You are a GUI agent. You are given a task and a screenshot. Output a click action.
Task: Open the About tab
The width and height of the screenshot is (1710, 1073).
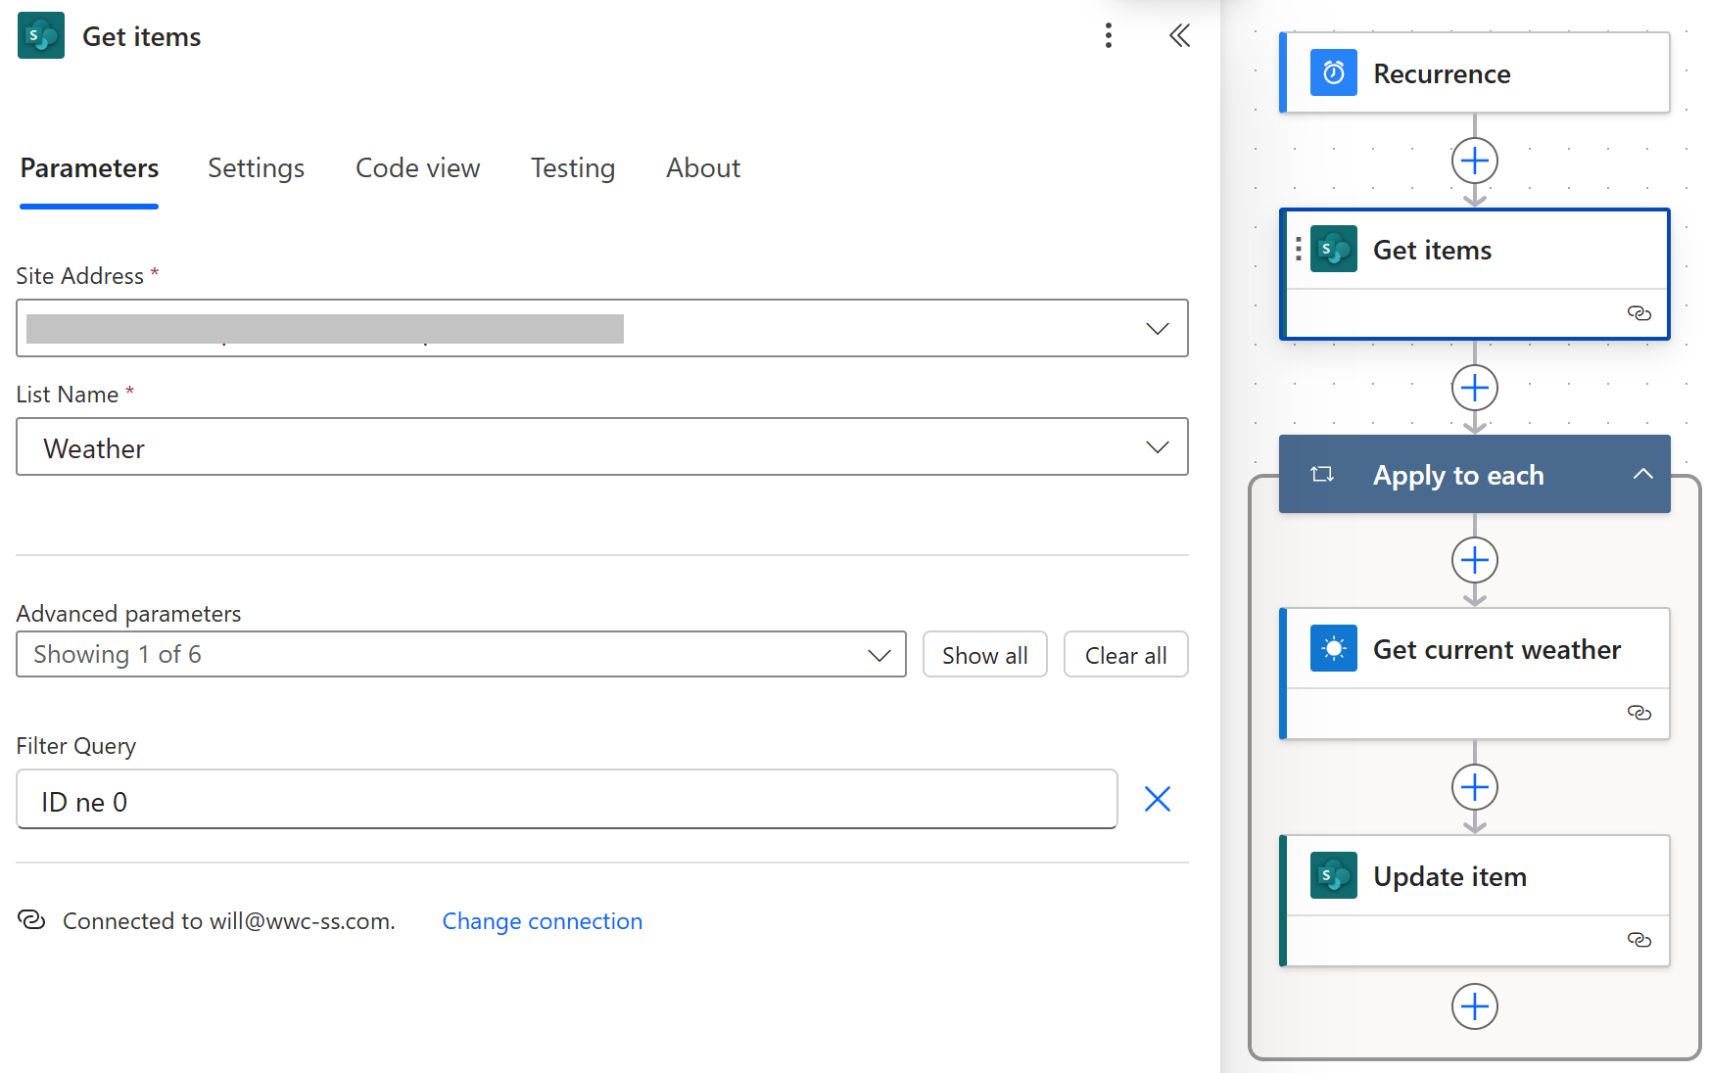(x=703, y=168)
